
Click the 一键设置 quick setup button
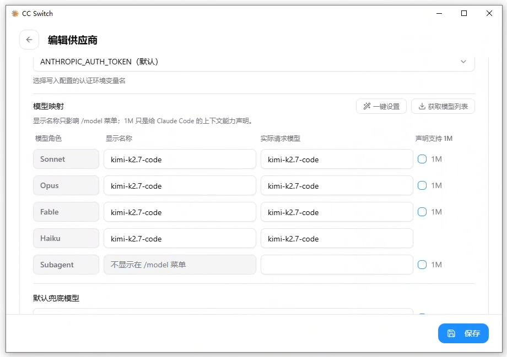click(381, 106)
